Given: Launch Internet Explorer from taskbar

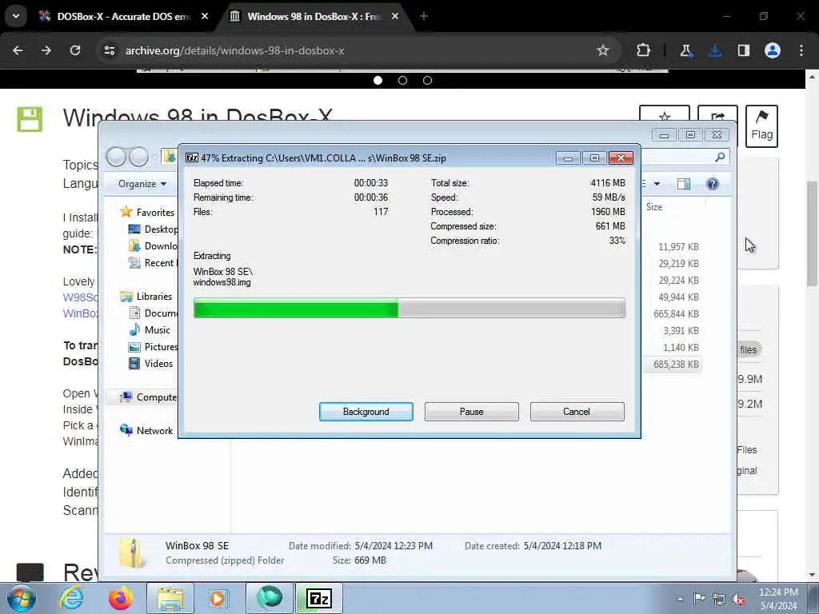Looking at the screenshot, I should [x=71, y=598].
